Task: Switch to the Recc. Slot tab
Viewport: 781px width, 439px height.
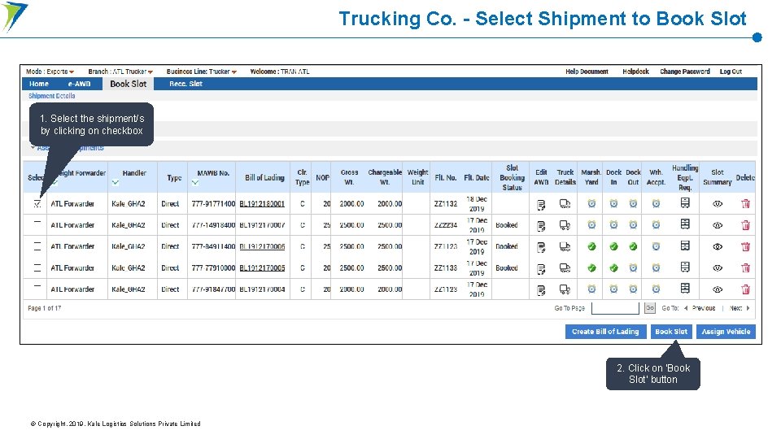Action: pos(185,84)
